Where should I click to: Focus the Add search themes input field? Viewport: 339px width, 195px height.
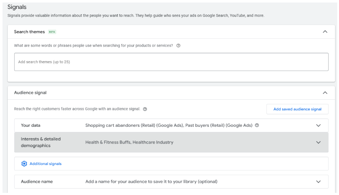[x=171, y=62]
